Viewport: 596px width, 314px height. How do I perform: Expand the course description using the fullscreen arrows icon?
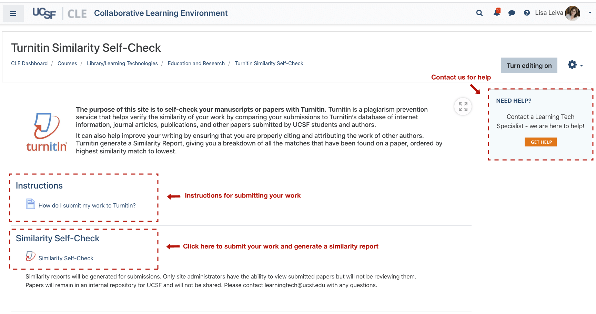[463, 107]
